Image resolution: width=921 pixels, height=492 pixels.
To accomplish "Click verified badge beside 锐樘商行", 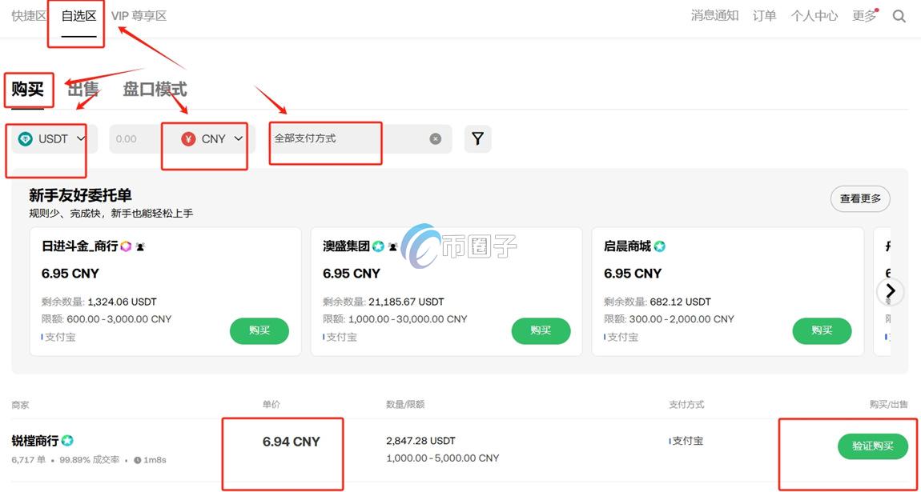I will (68, 441).
